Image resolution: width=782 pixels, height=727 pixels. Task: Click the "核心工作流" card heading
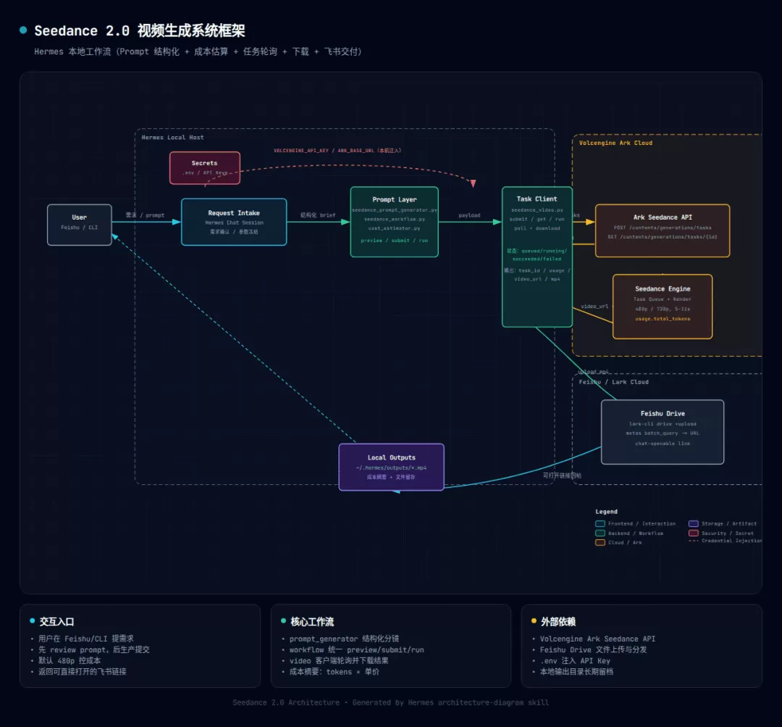click(x=312, y=622)
